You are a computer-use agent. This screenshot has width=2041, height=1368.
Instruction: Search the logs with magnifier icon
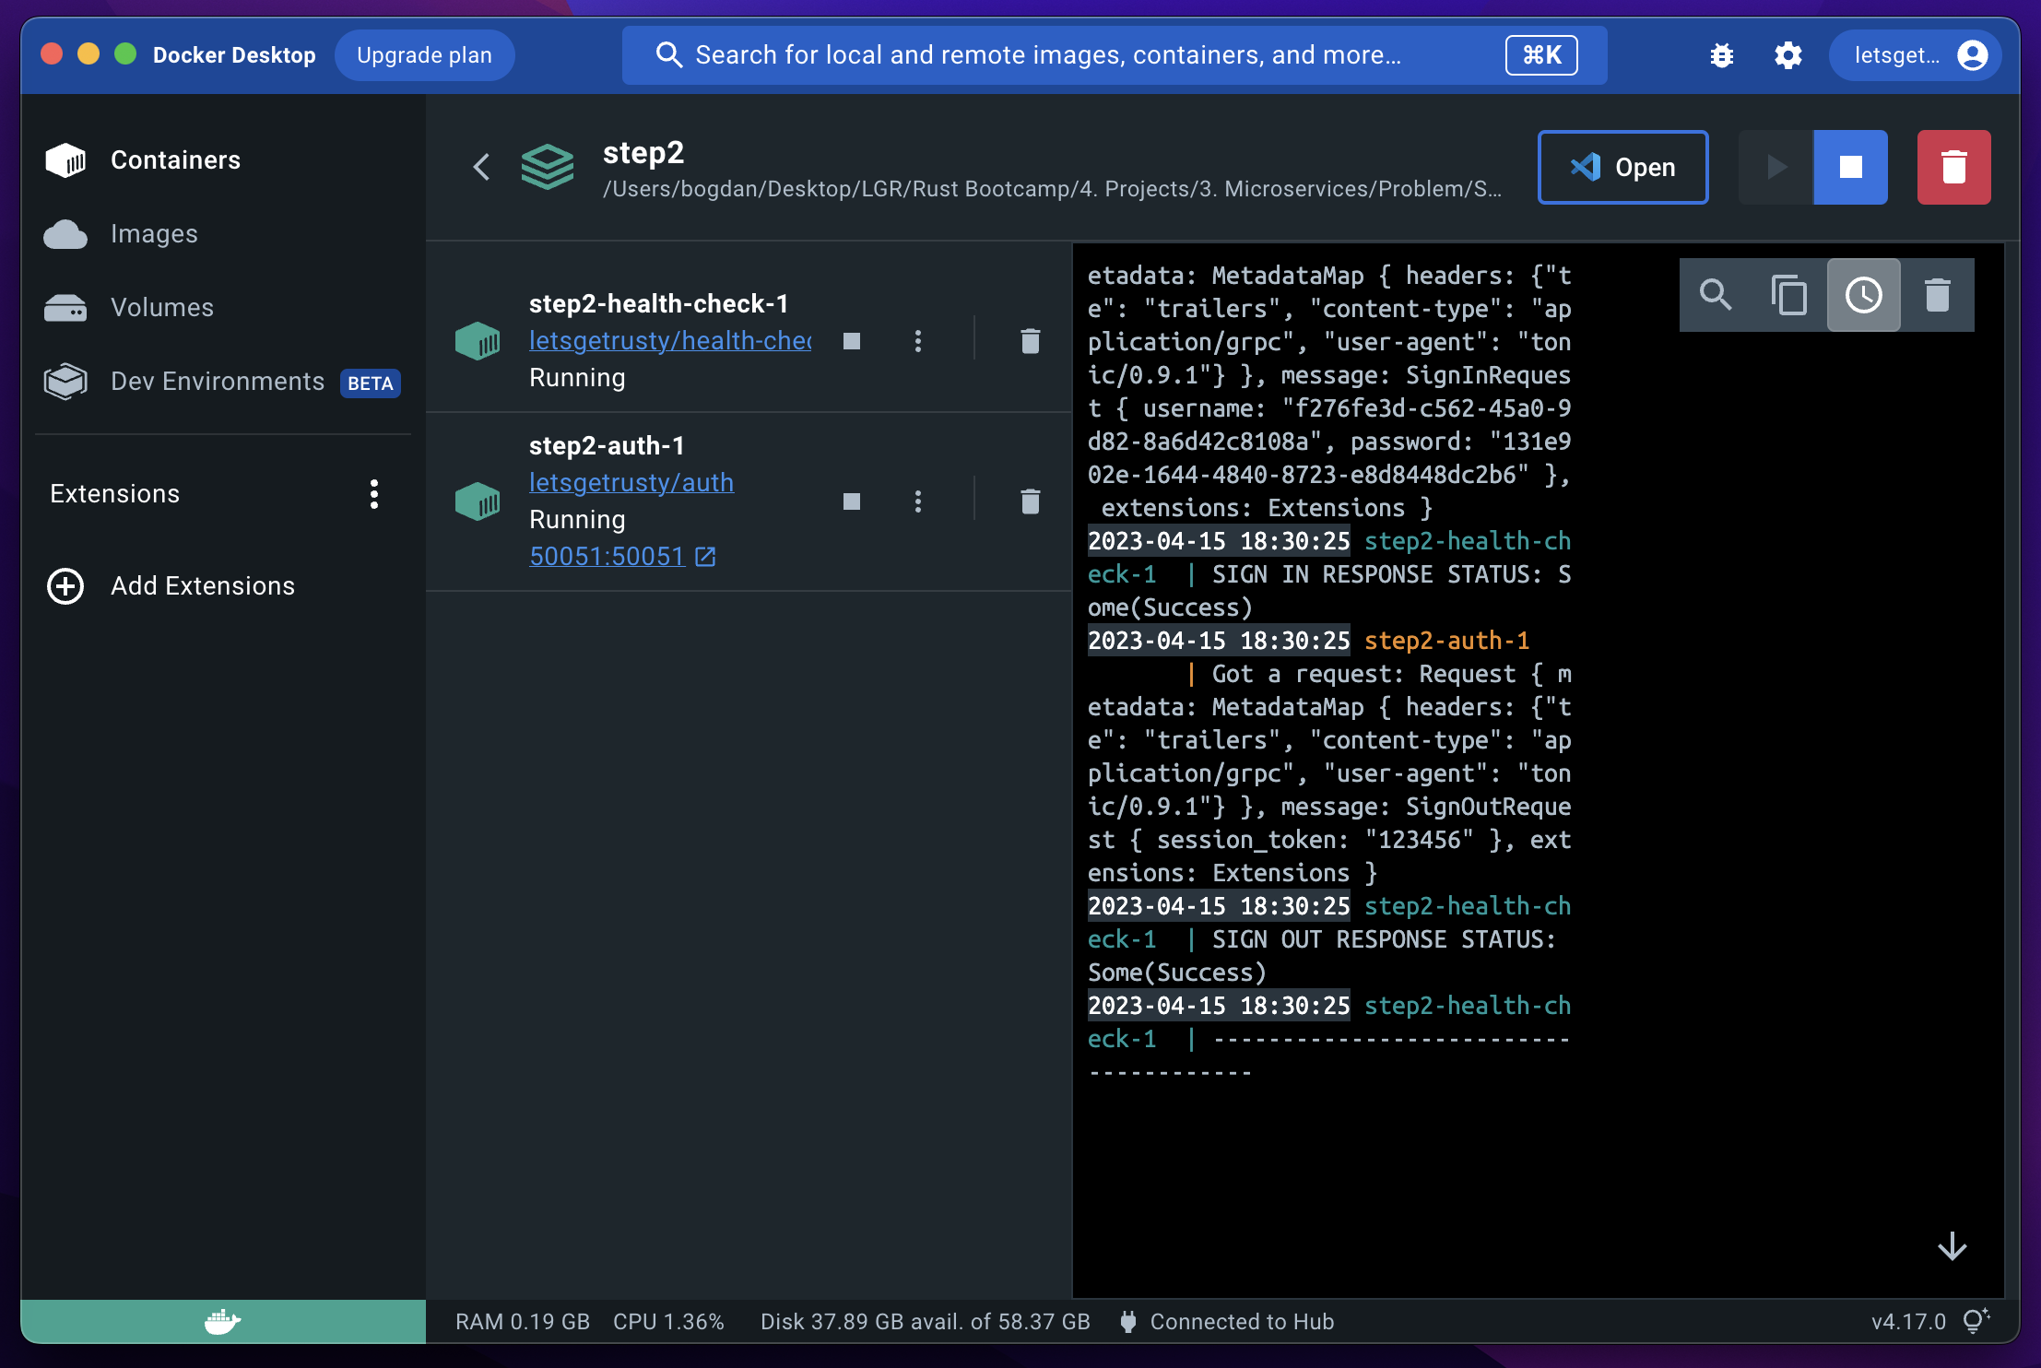(x=1716, y=295)
